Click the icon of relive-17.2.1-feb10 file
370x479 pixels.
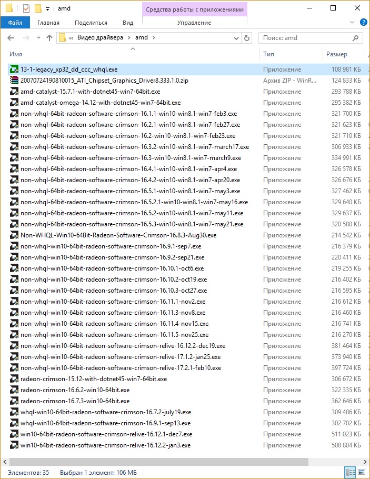(x=14, y=368)
